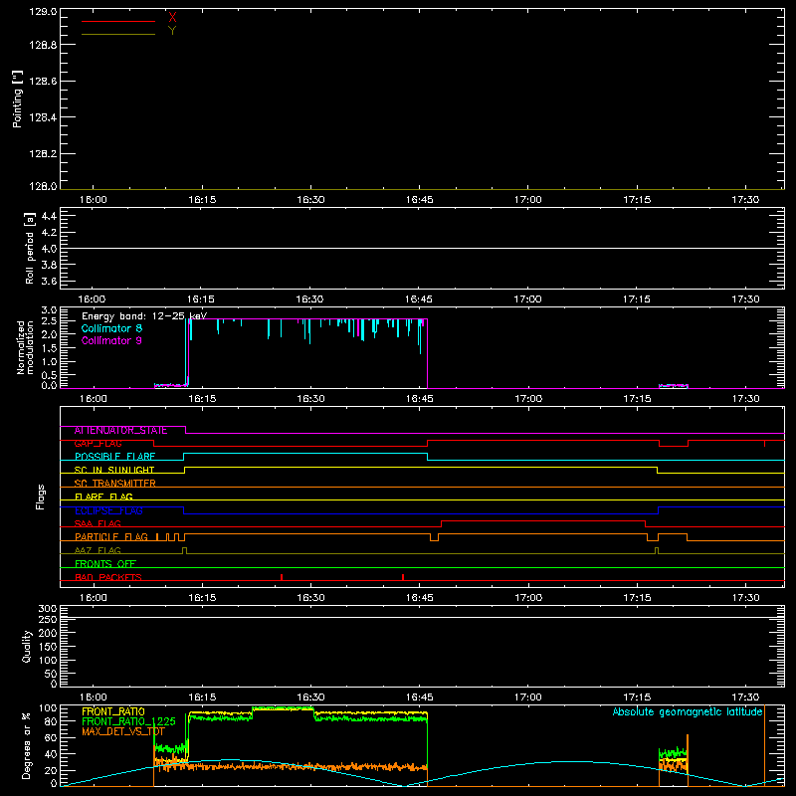Click the raised SAA_FLAG segment after 16:45
The width and height of the screenshot is (796, 796).
tap(543, 521)
